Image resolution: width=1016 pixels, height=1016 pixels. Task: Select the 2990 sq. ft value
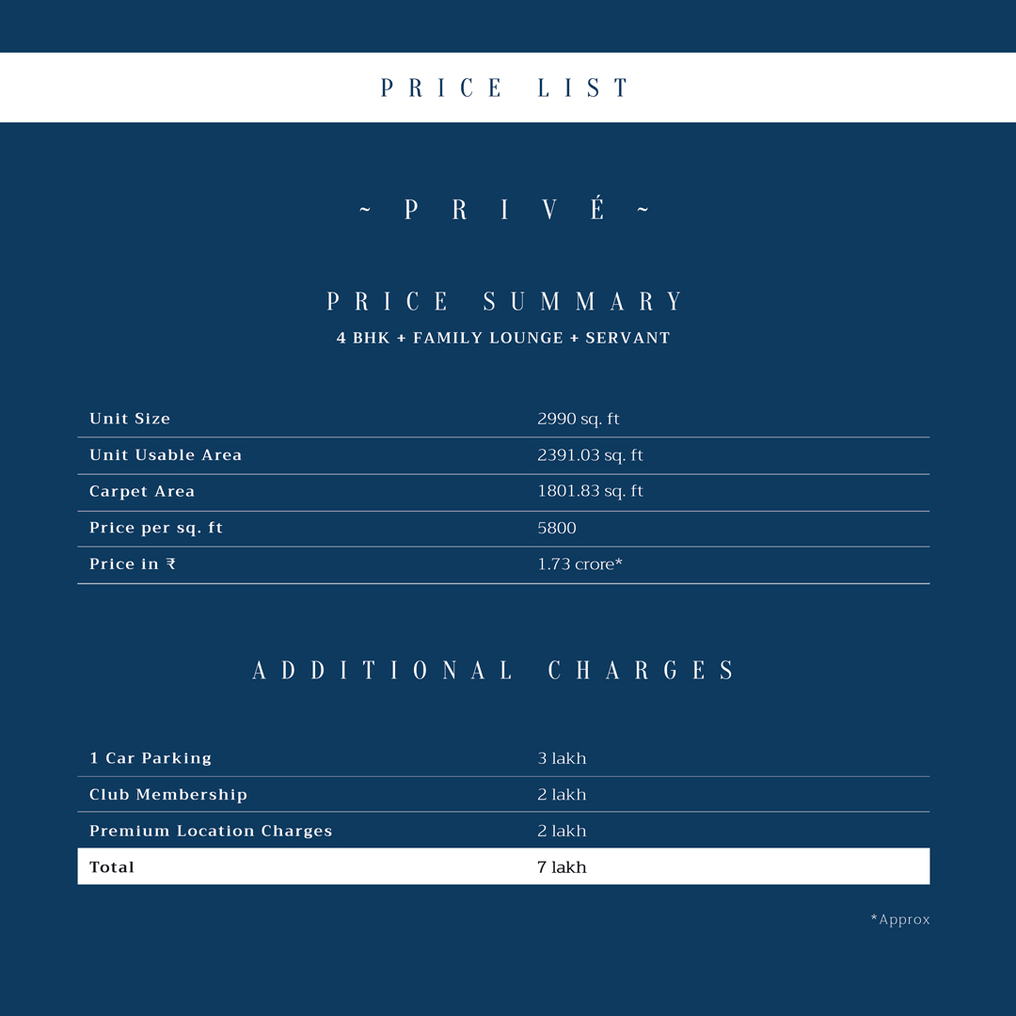point(578,420)
